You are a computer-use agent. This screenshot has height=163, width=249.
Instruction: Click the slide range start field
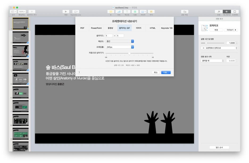click(109, 36)
